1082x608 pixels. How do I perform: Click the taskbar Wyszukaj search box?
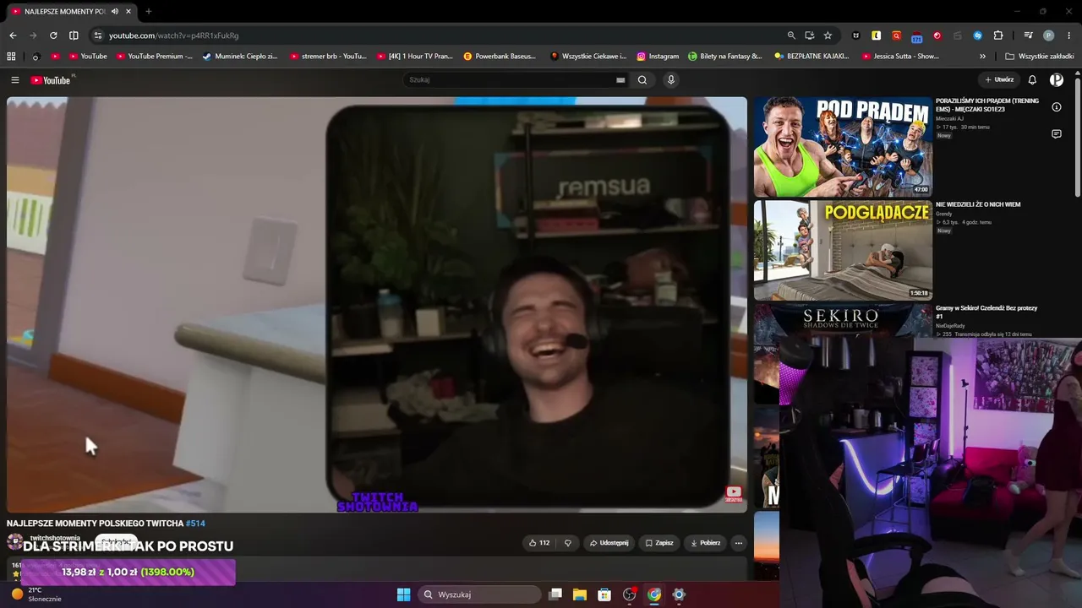coord(479,594)
